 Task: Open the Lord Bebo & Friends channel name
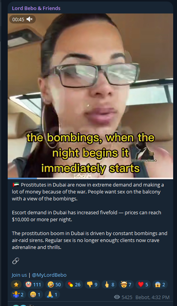[36, 8]
